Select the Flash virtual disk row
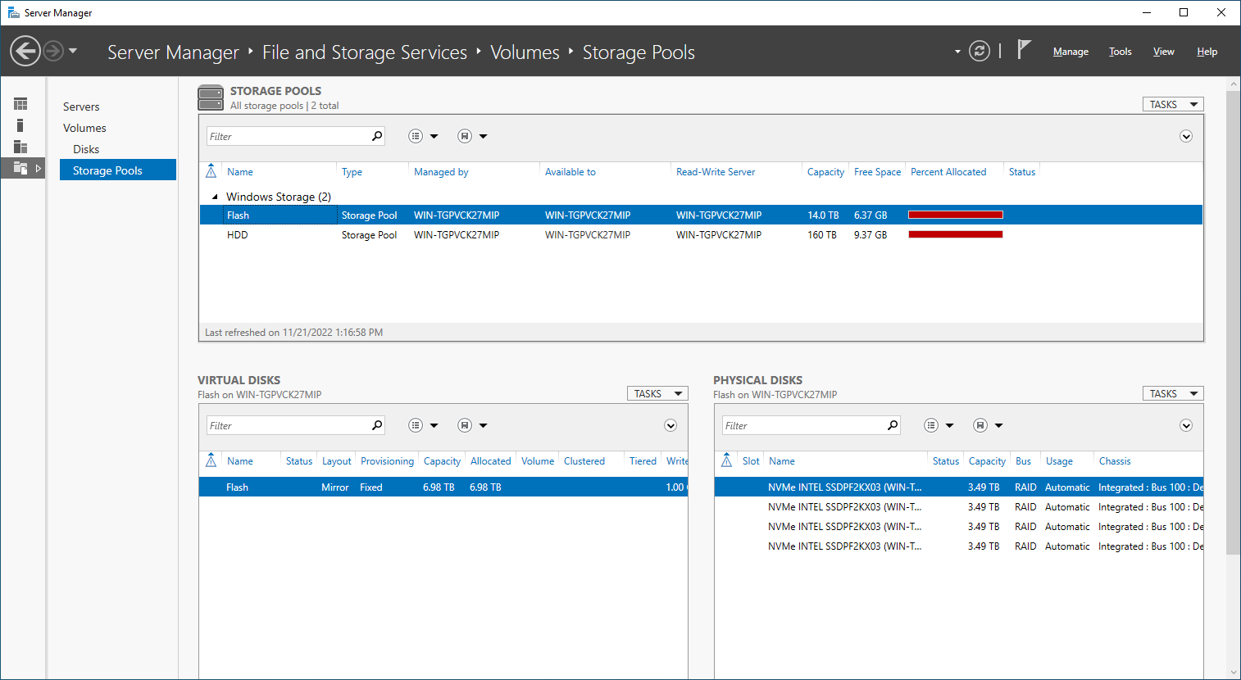1241x680 pixels. (x=443, y=487)
